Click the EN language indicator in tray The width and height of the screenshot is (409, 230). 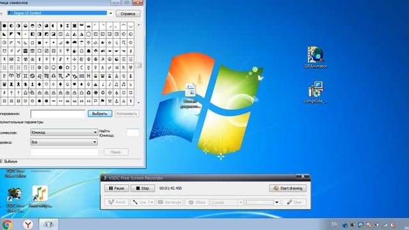click(334, 224)
